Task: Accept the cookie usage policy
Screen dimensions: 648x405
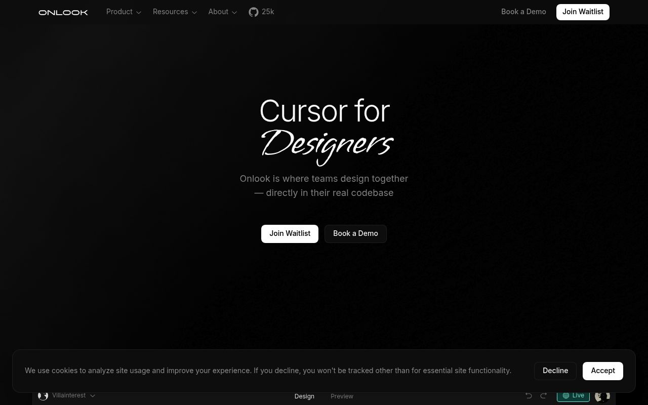Action: 603,371
